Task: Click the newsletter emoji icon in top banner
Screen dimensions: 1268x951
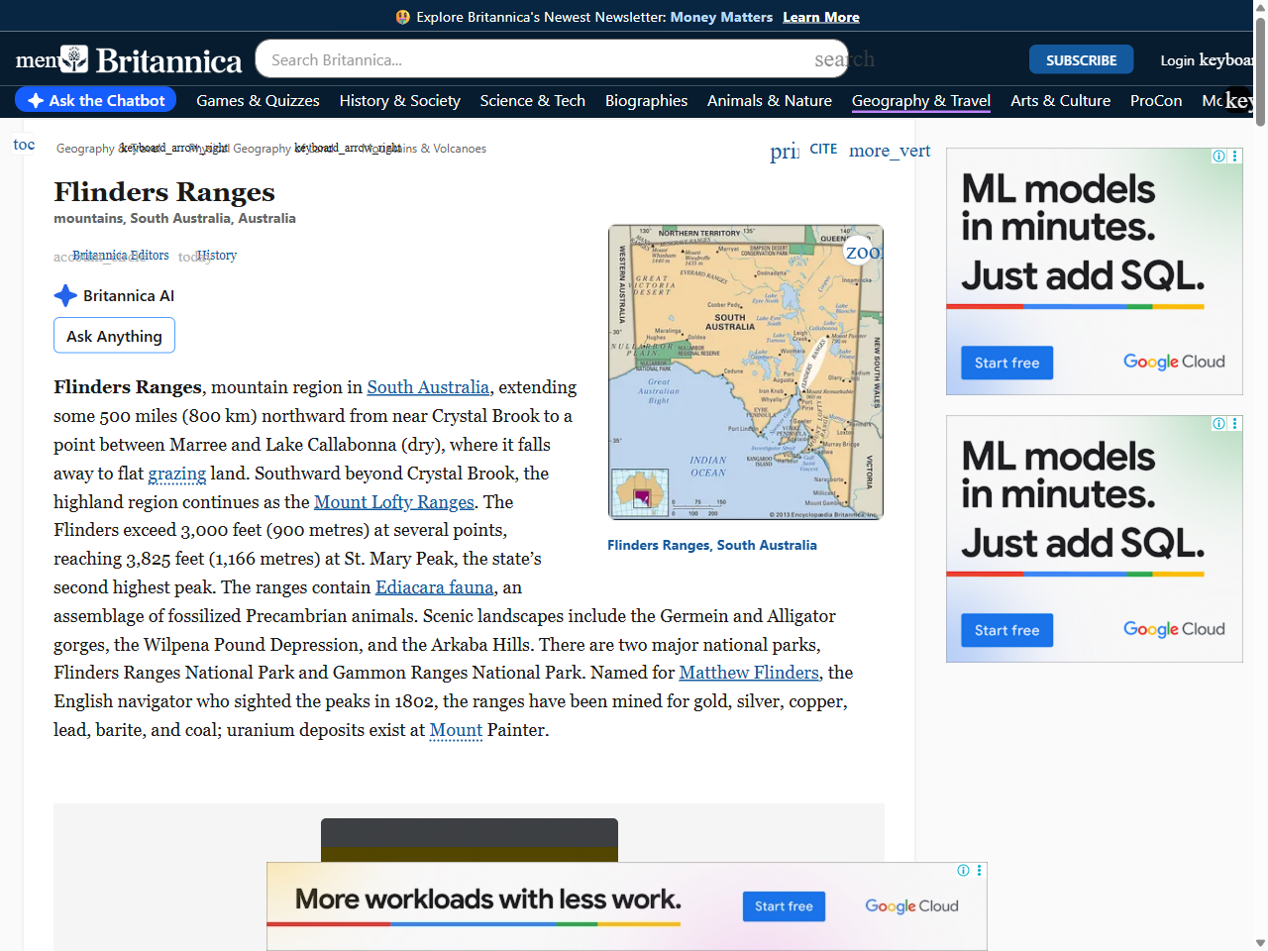Action: point(402,17)
